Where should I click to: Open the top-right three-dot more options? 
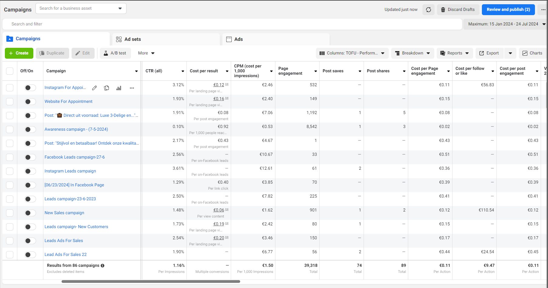pos(543,10)
